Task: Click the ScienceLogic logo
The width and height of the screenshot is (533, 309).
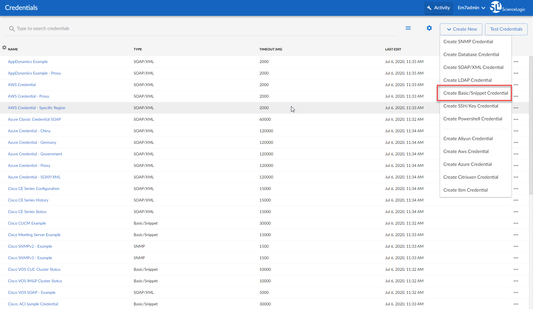Action: (x=507, y=7)
